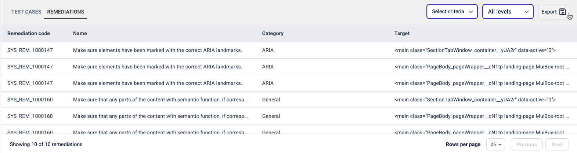This screenshot has width=577, height=153.
Task: Click ARIA category in first row
Action: coord(268,50)
